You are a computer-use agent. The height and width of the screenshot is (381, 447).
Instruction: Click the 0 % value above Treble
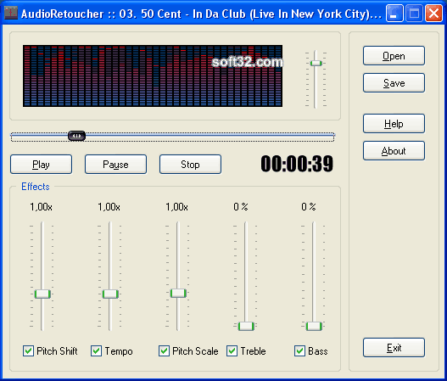241,207
